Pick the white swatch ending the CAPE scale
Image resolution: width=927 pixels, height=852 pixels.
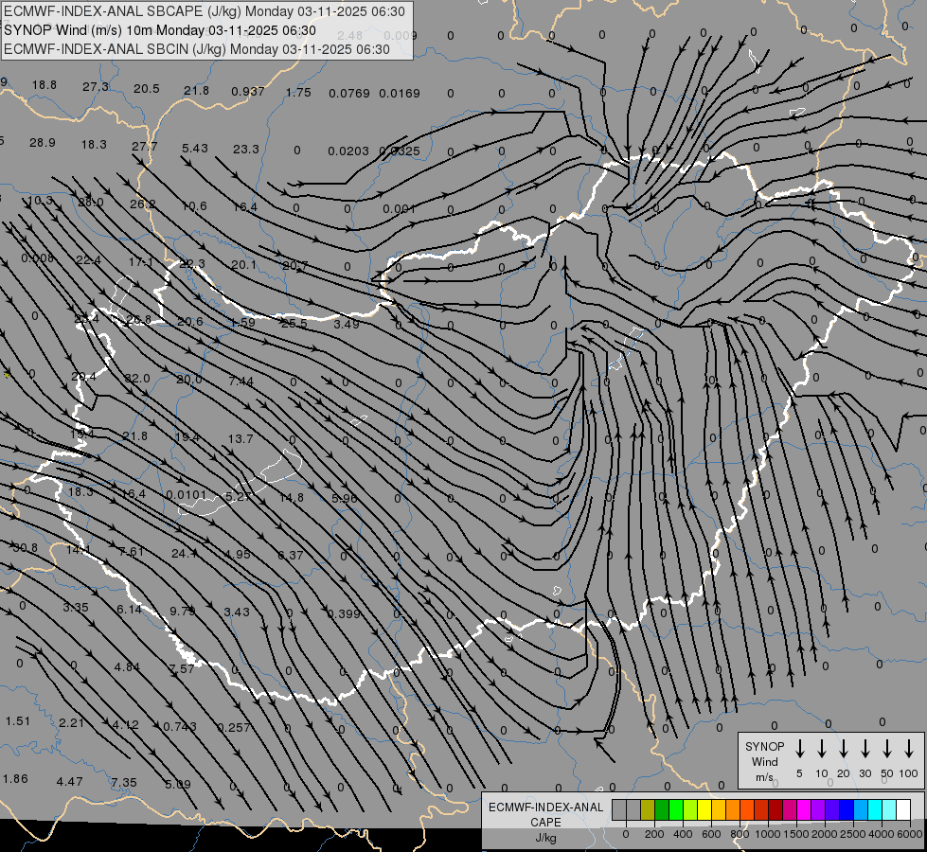click(903, 809)
